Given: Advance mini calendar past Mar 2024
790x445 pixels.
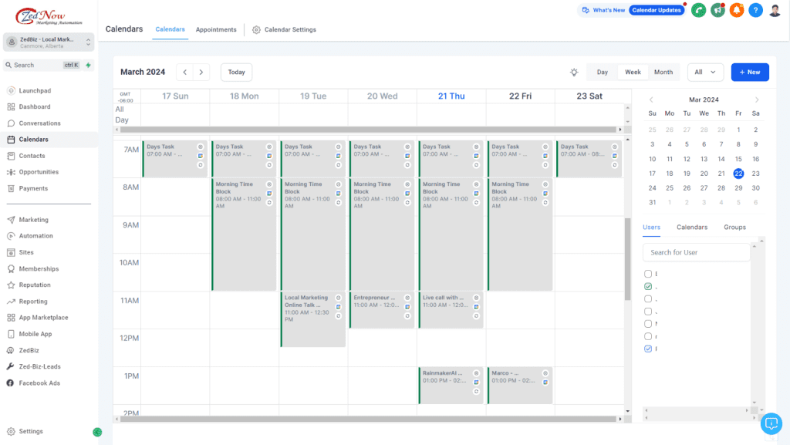Looking at the screenshot, I should coord(757,99).
